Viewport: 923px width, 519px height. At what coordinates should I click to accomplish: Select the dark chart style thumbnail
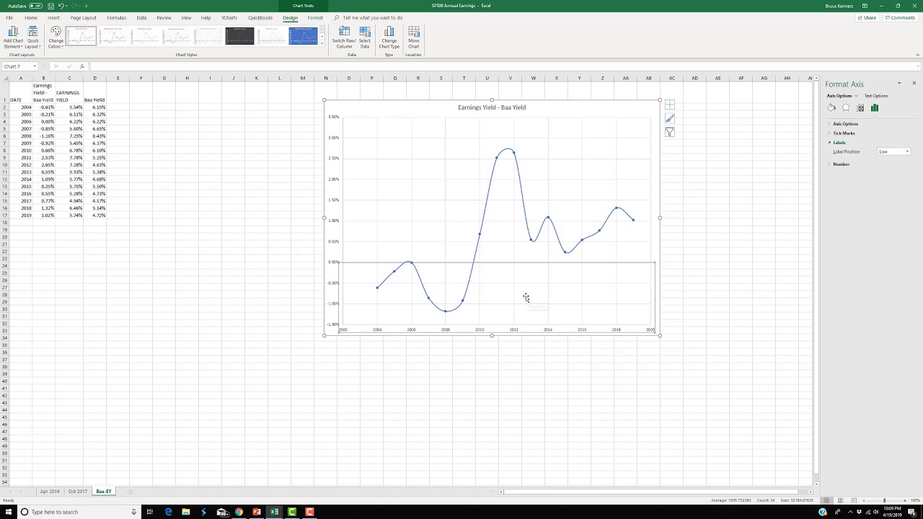(x=239, y=35)
